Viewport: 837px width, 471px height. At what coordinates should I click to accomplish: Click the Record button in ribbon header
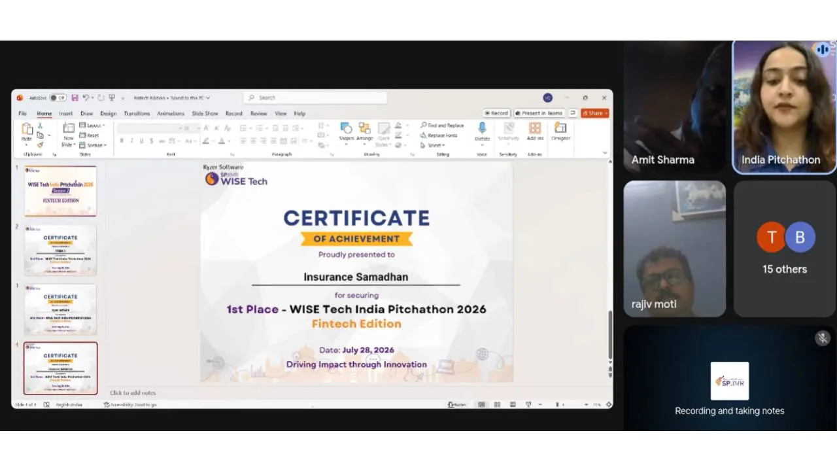tap(496, 113)
